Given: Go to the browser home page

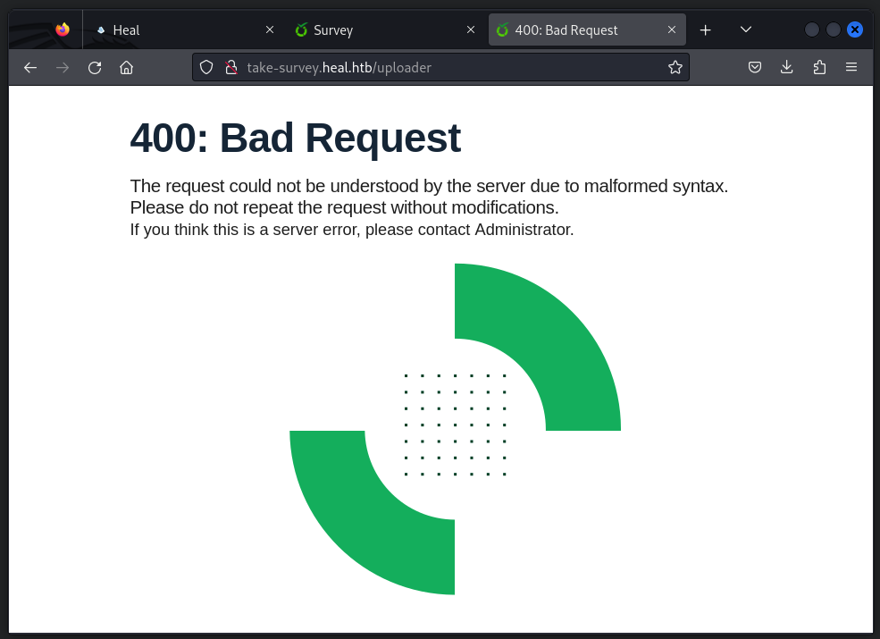Looking at the screenshot, I should click(x=127, y=67).
